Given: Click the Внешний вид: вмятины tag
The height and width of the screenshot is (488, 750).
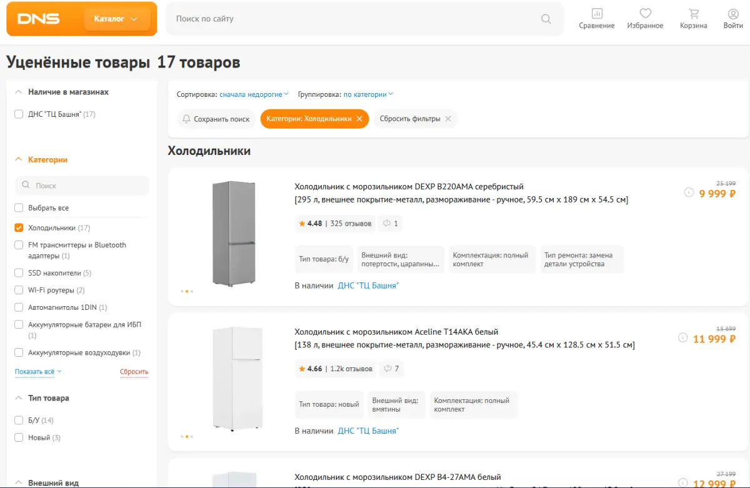Looking at the screenshot, I should coord(396,404).
